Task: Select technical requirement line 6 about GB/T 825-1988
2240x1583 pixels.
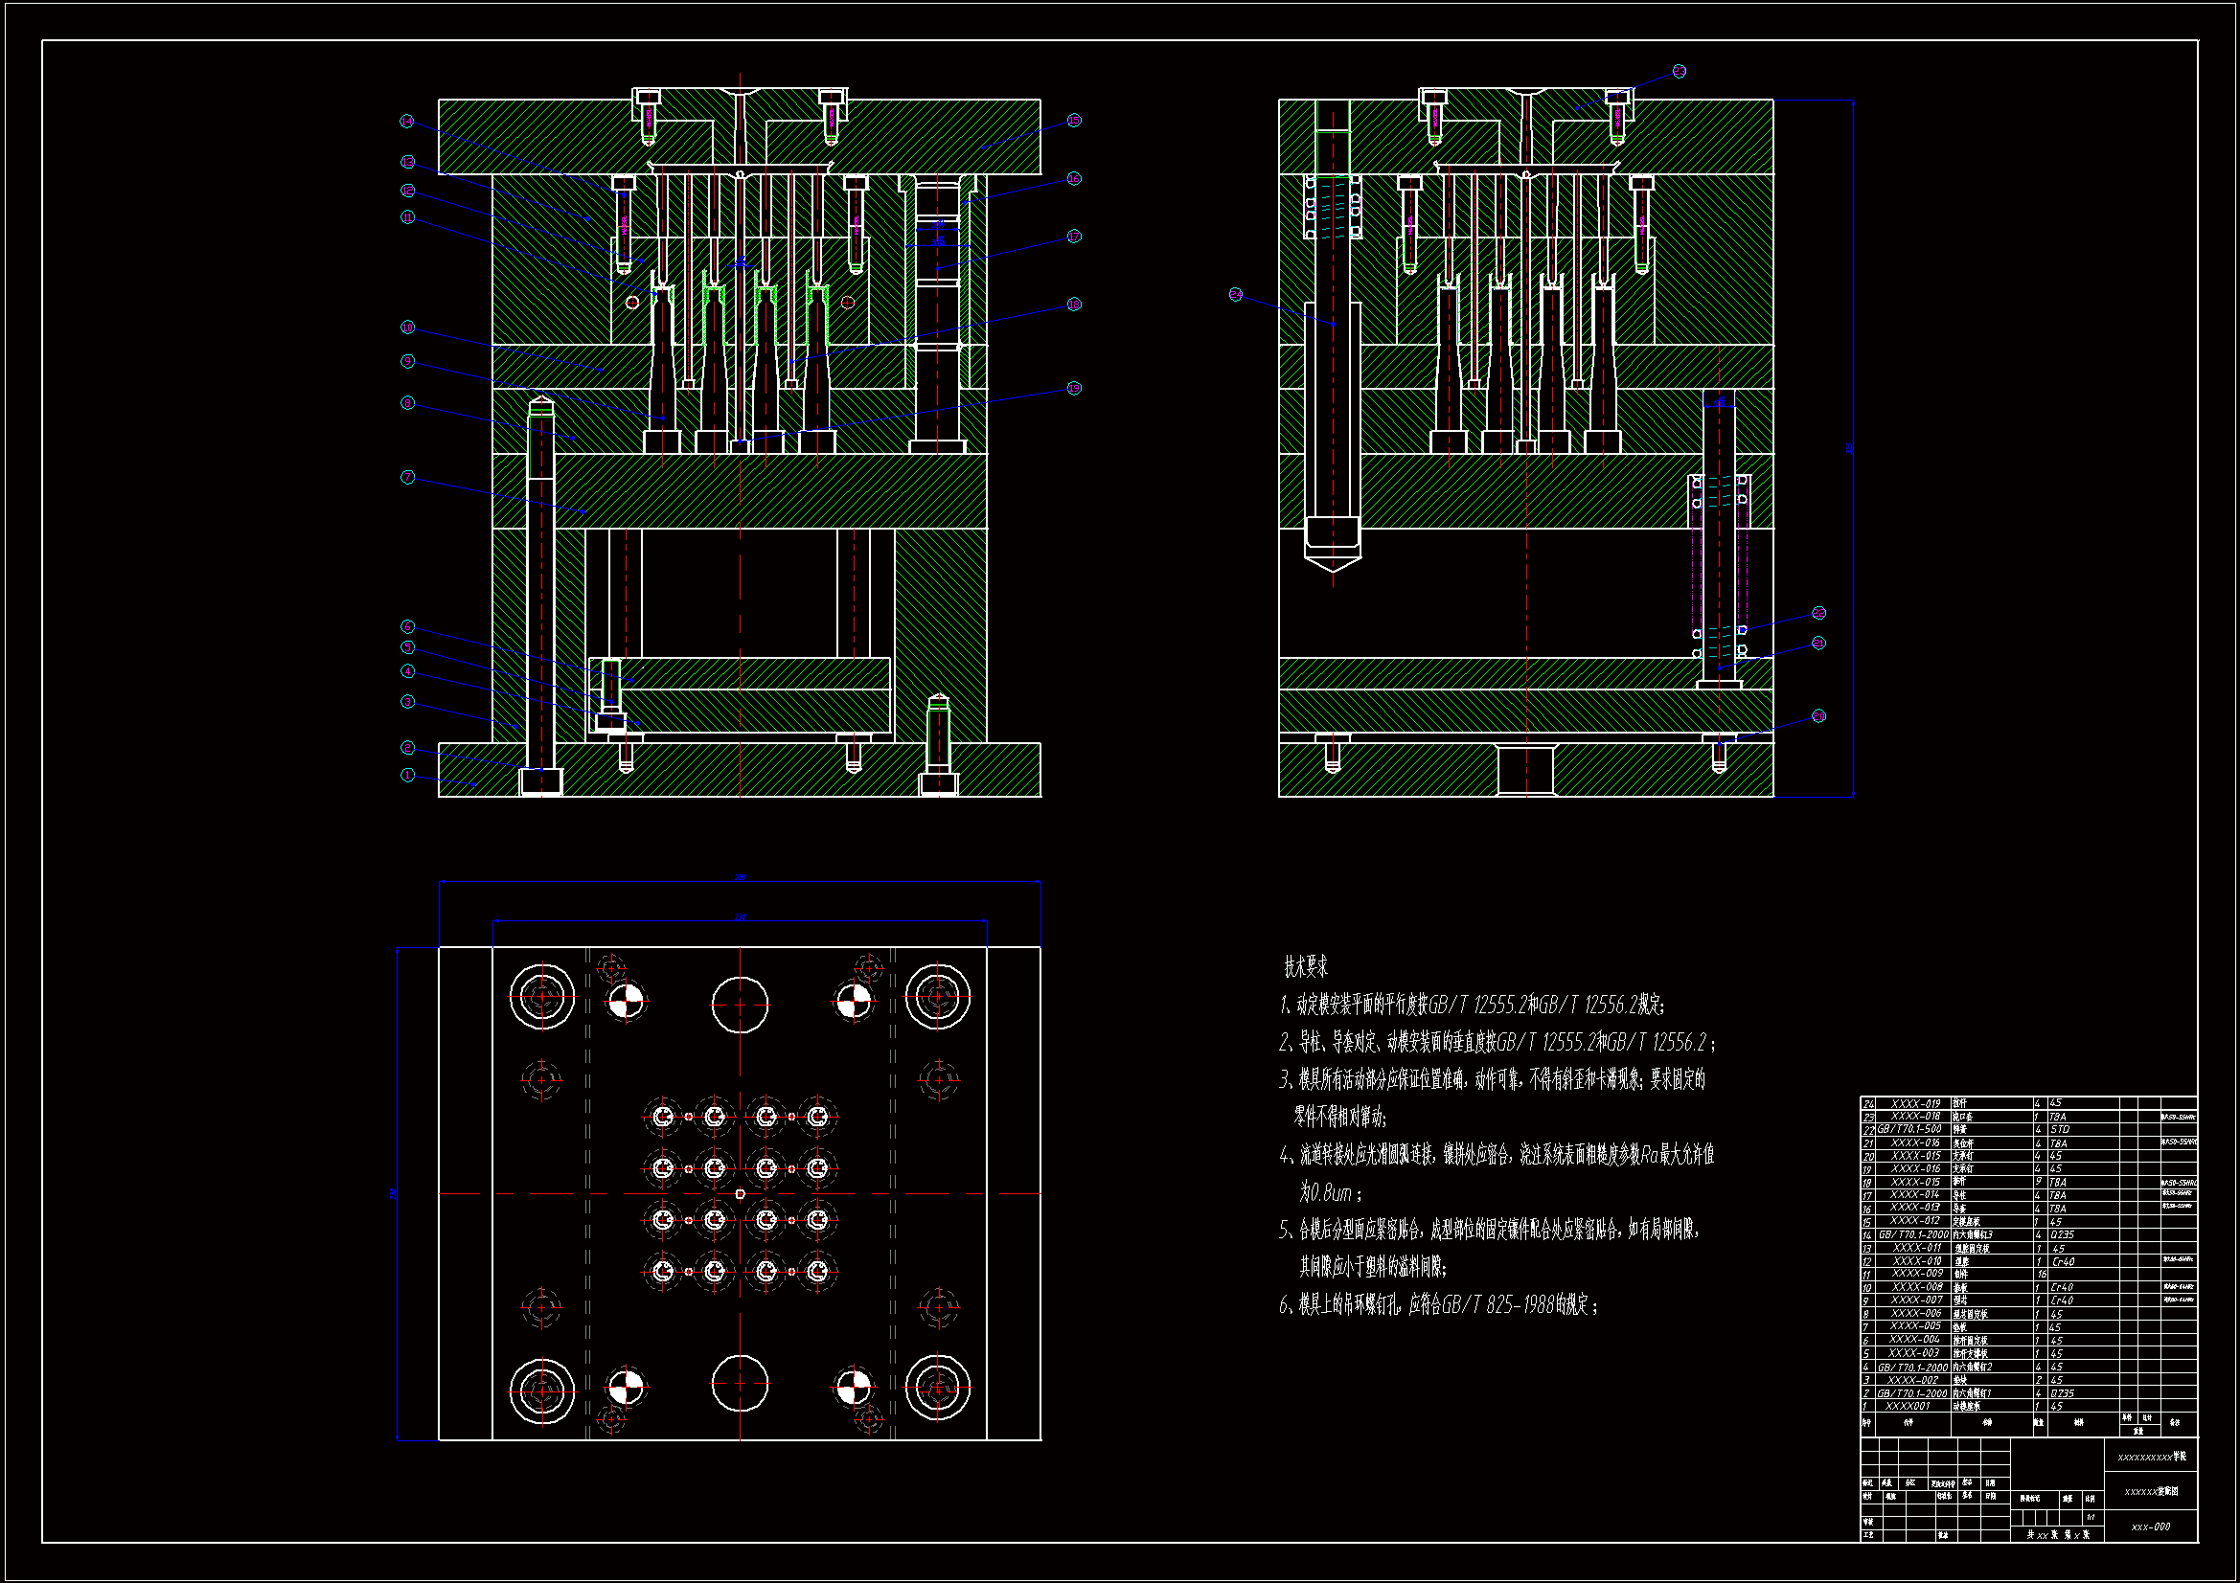Action: click(x=1438, y=1305)
